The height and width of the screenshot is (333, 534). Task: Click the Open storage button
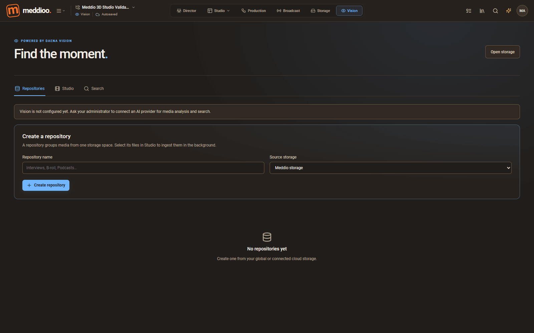(502, 52)
